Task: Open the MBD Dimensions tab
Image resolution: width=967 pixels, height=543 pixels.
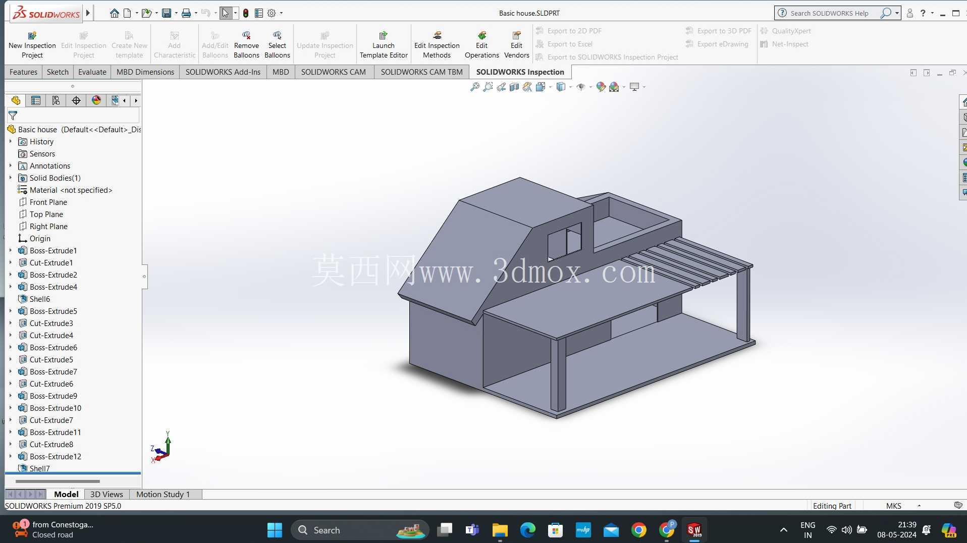Action: coord(145,72)
